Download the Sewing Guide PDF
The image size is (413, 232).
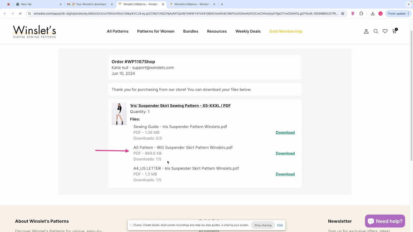[x=285, y=132]
